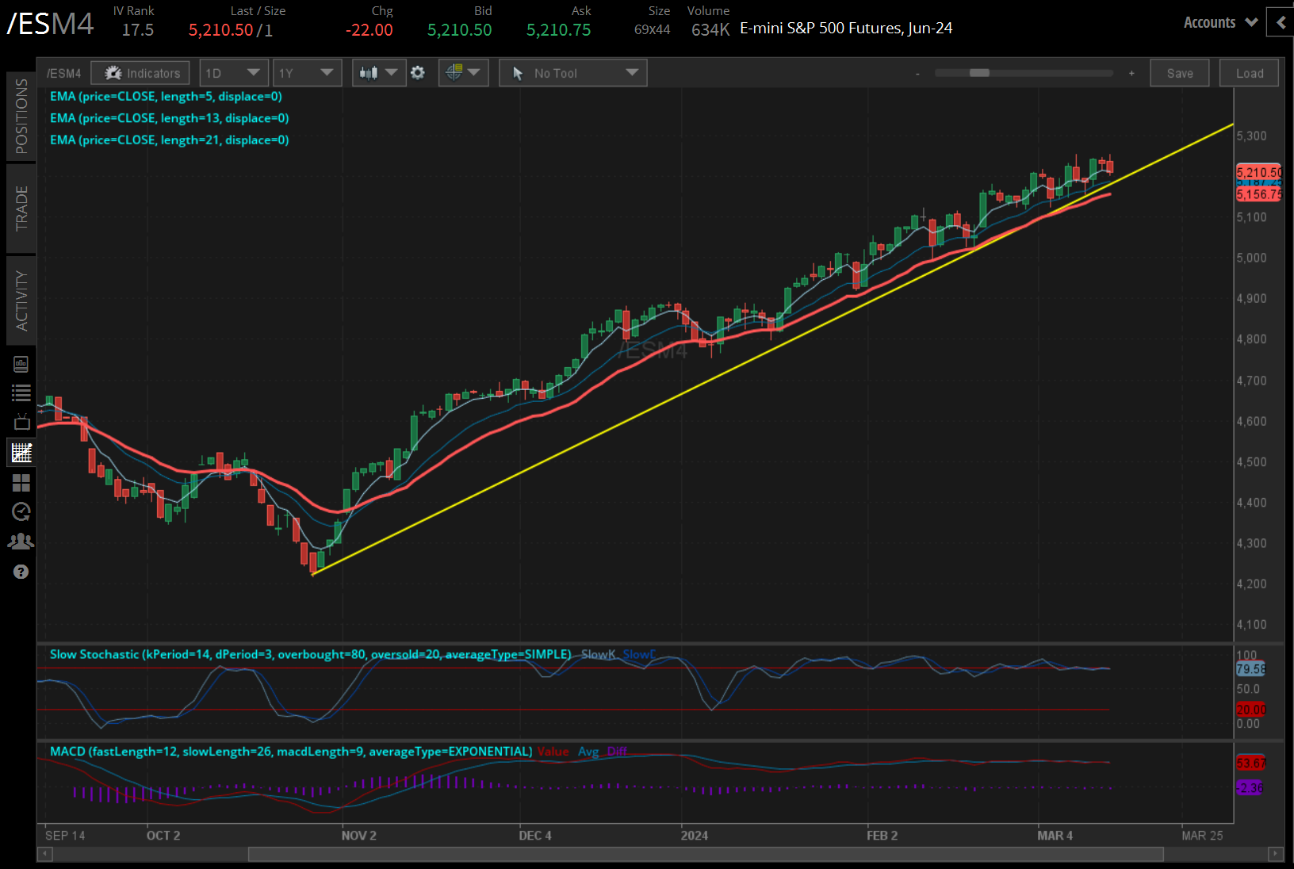Expand the Accounts menu

pyautogui.click(x=1219, y=23)
